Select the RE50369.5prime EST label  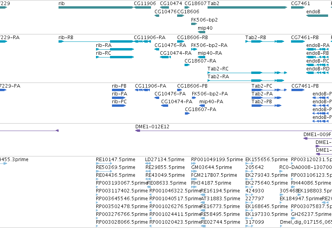pyautogui.click(x=115, y=167)
